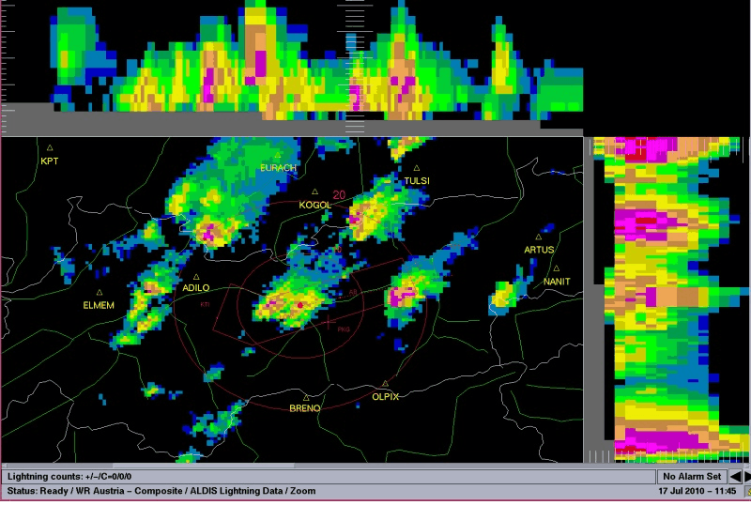The height and width of the screenshot is (505, 751).
Task: Click the red dot at radar center
Action: [x=299, y=305]
